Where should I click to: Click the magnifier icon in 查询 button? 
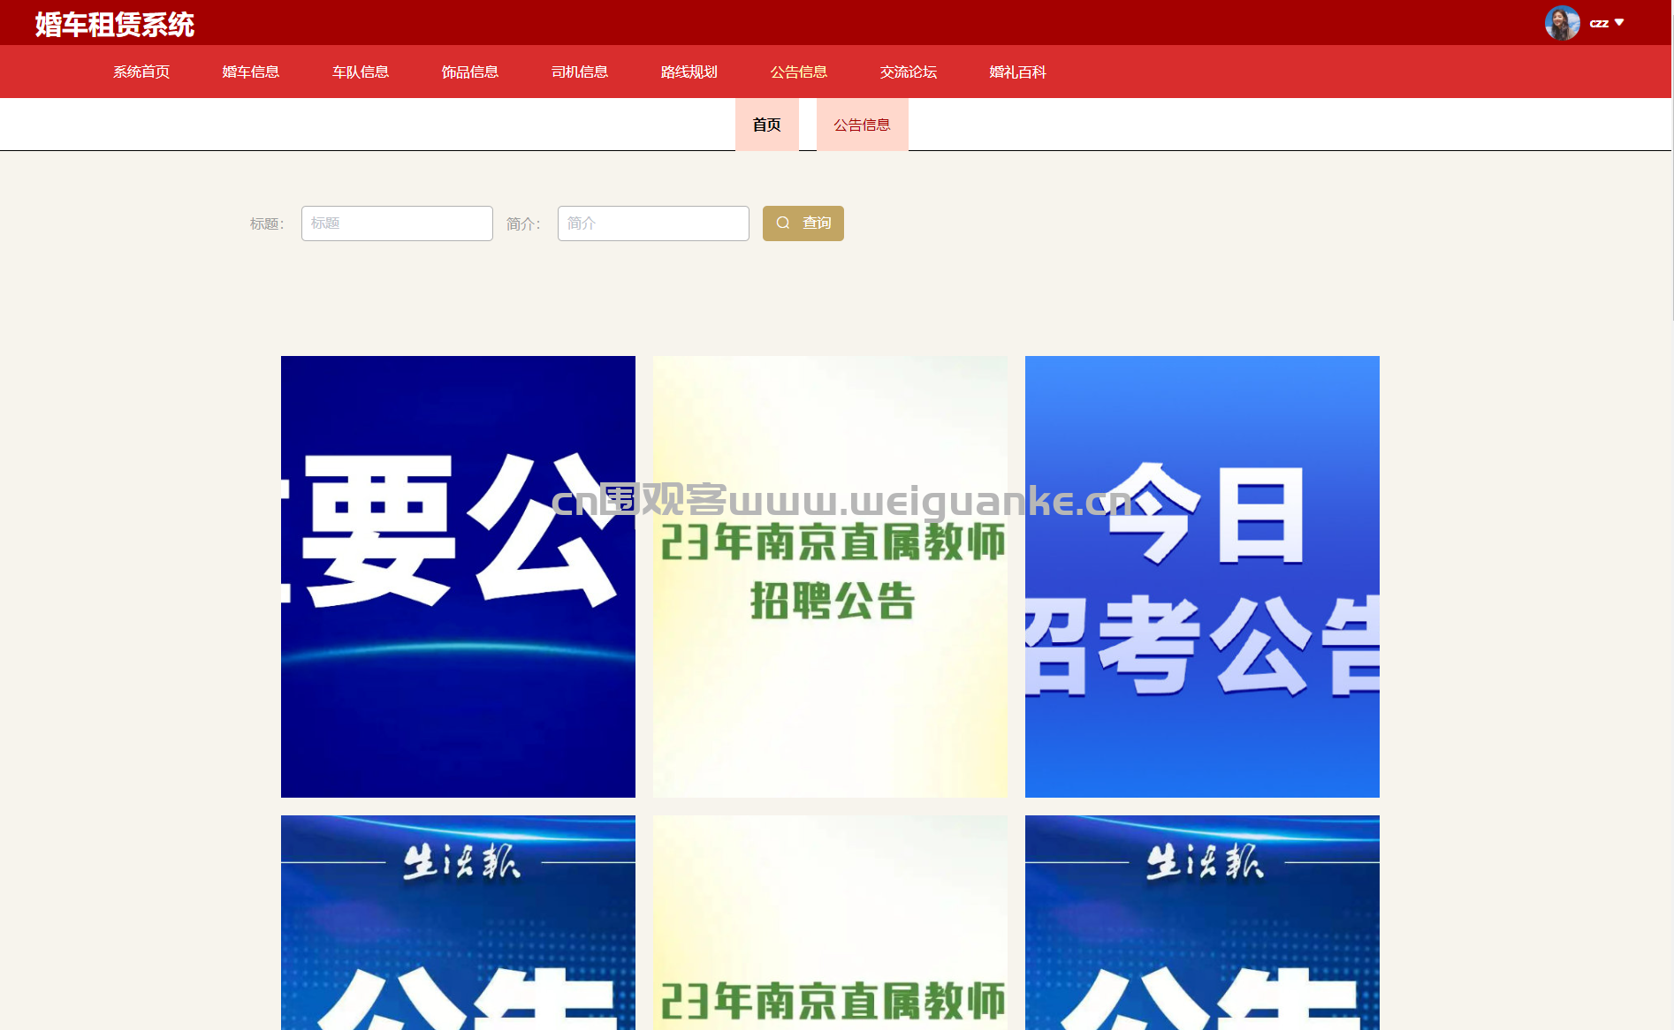[x=783, y=223]
